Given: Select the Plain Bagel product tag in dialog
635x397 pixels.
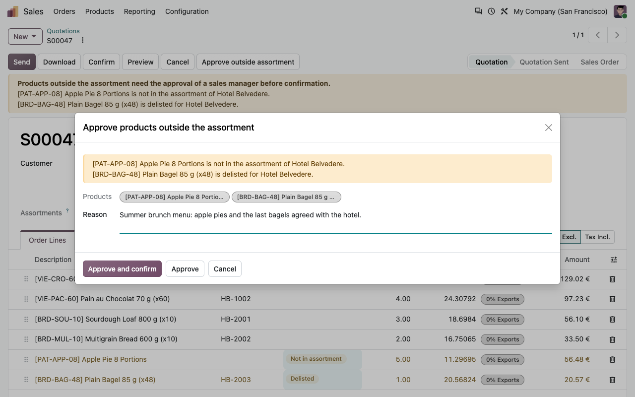Looking at the screenshot, I should click(286, 197).
